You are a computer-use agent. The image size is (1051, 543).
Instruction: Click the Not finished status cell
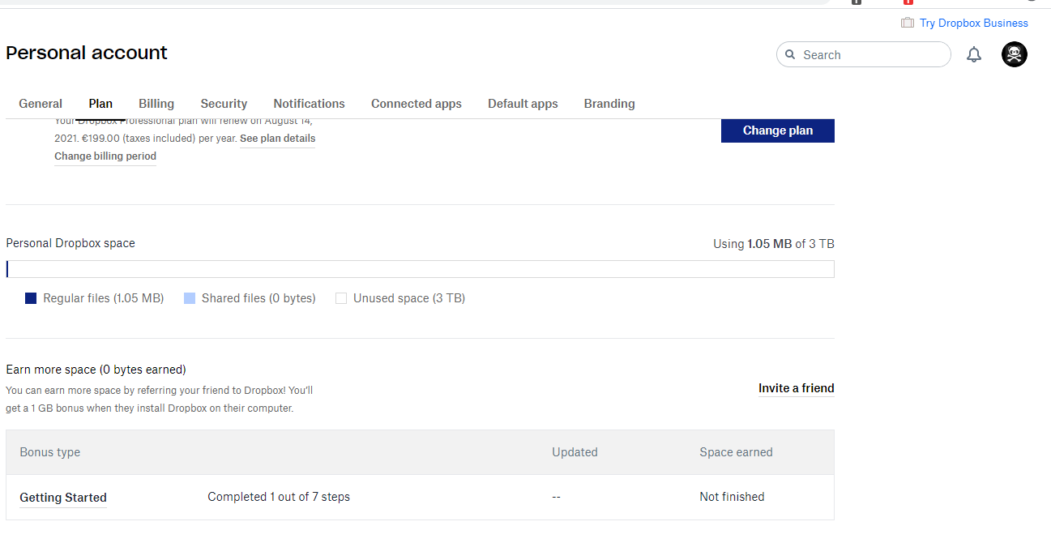click(x=732, y=497)
